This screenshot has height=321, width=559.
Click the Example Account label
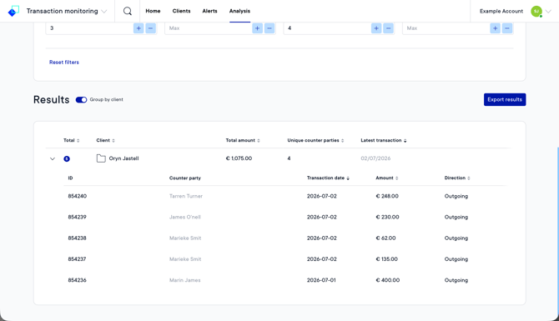(x=501, y=11)
